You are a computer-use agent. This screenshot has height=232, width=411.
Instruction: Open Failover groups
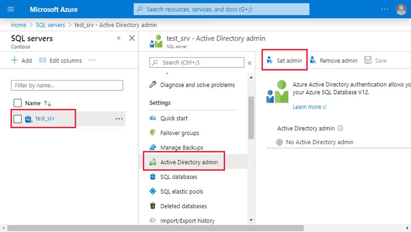179,133
